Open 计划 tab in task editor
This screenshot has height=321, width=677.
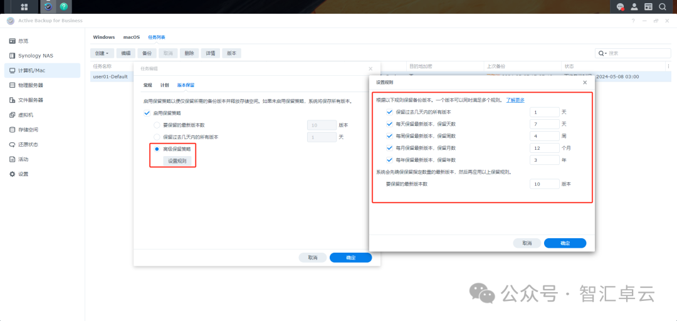[164, 85]
